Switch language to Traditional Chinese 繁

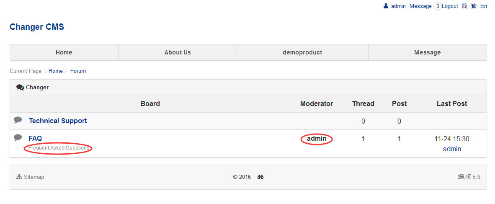[474, 6]
